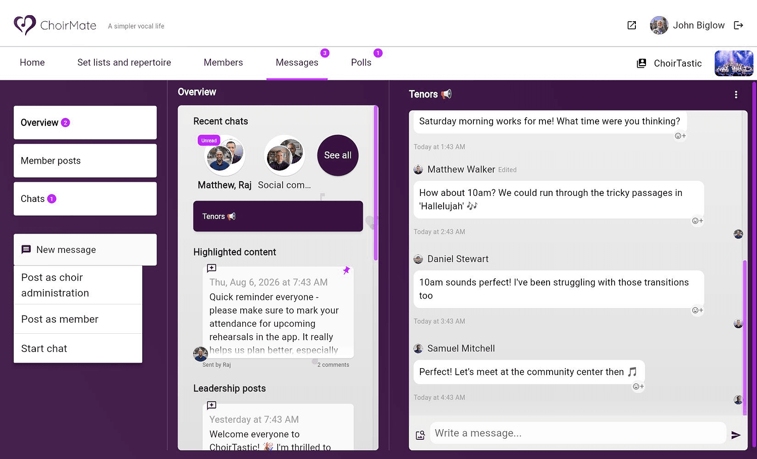The width and height of the screenshot is (757, 459).
Task: Open the Tenors chat options menu
Action: (x=736, y=94)
